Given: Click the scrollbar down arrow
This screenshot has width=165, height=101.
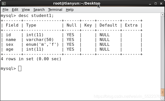Looking at the screenshot, I should click(162, 98).
